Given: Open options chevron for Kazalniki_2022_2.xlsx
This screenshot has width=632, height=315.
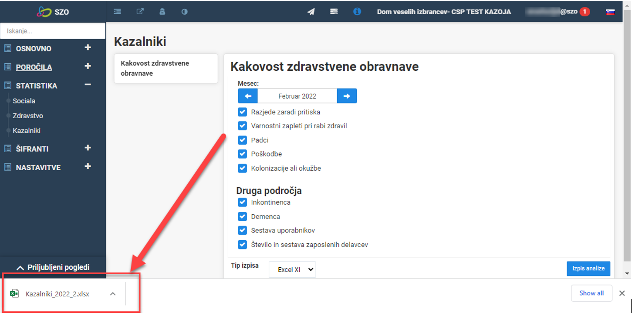Looking at the screenshot, I should (113, 294).
